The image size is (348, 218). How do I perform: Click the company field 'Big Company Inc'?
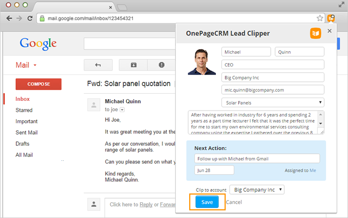[x=273, y=77]
